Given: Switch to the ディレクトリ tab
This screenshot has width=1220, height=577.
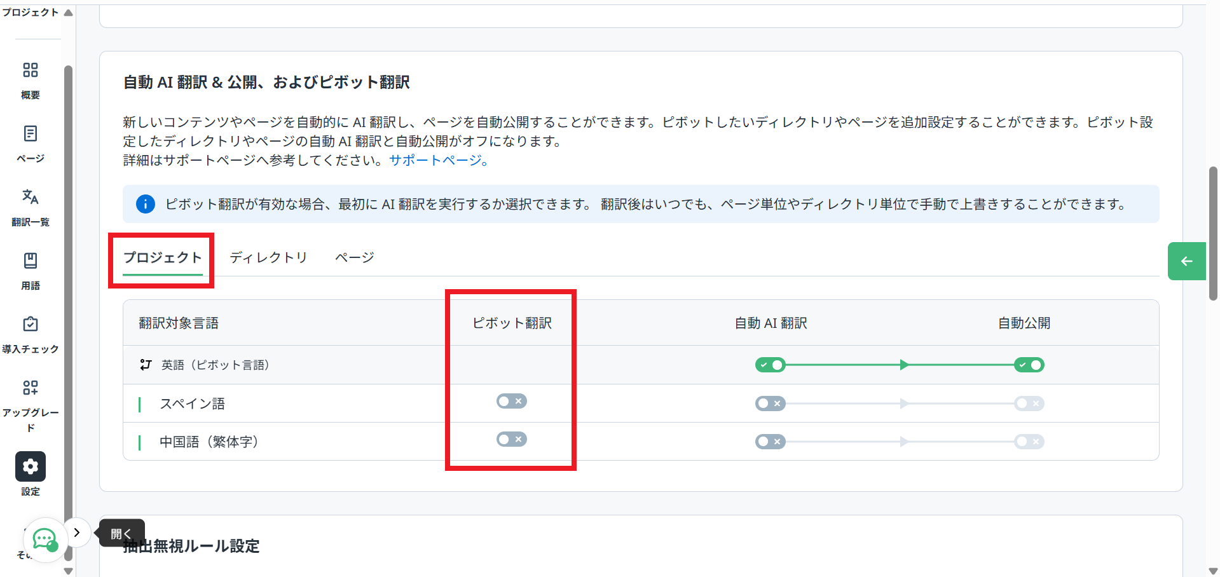Looking at the screenshot, I should 268,257.
